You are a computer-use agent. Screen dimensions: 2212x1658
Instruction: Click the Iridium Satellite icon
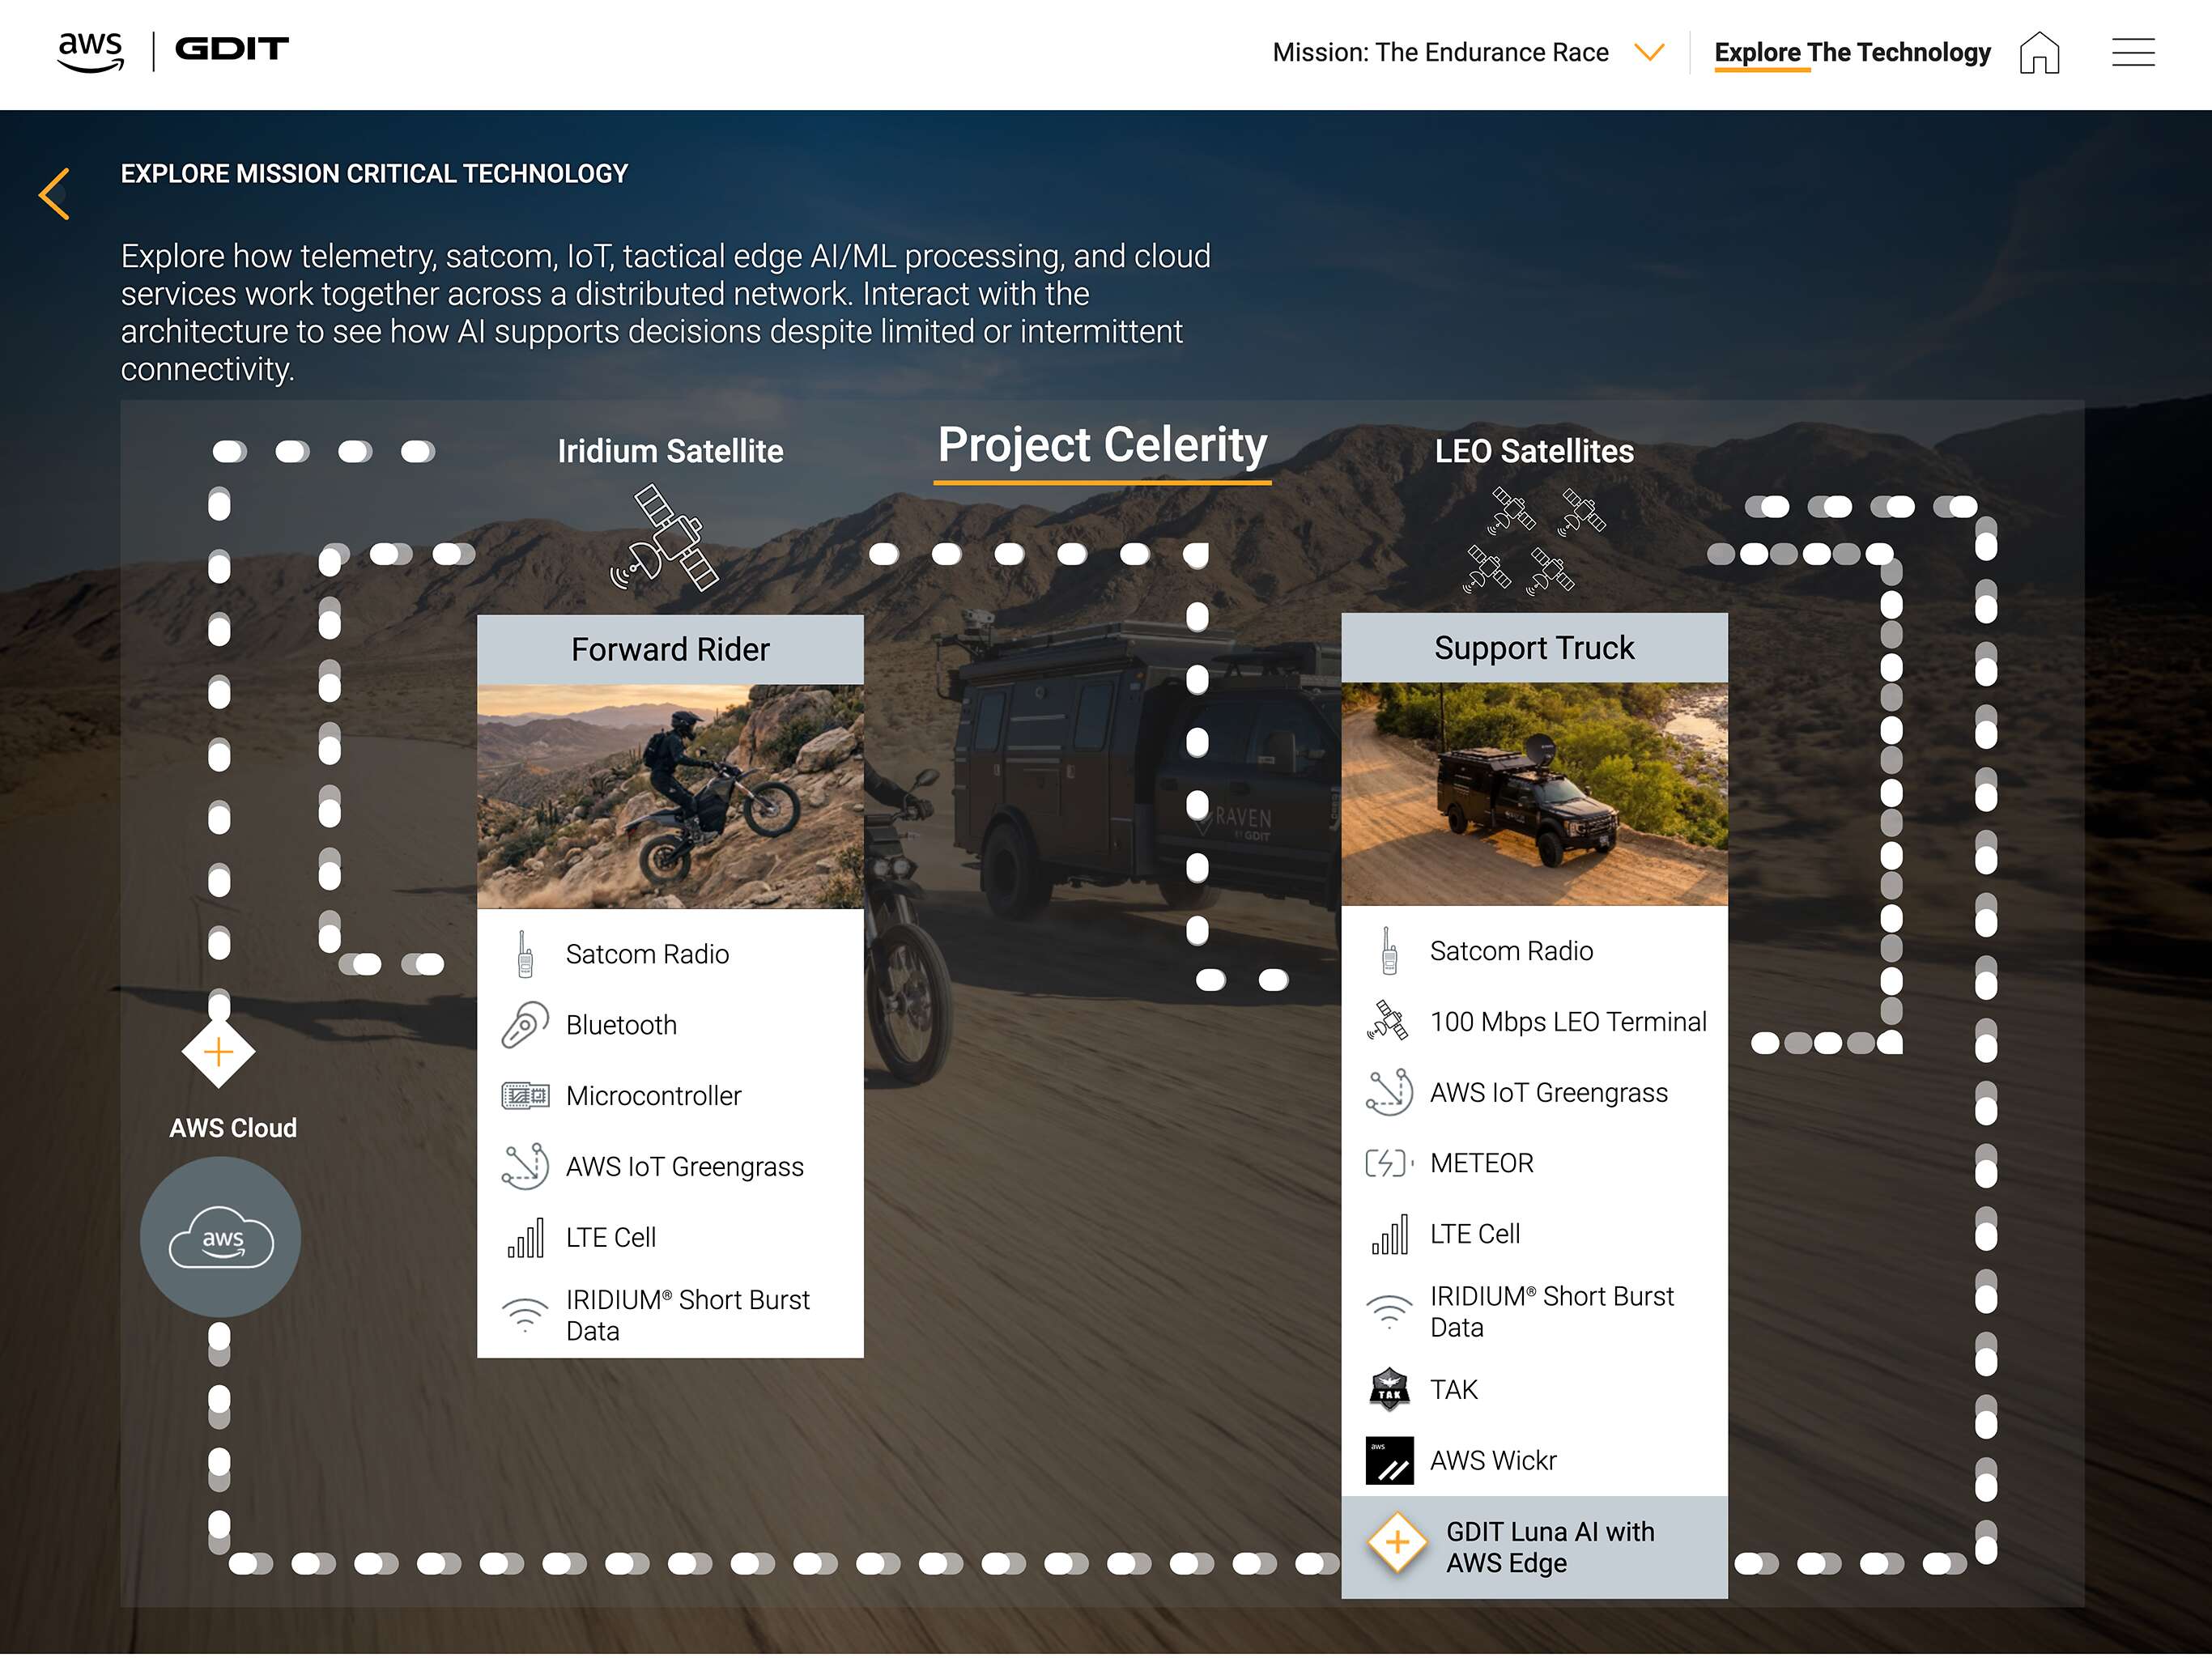(x=665, y=537)
